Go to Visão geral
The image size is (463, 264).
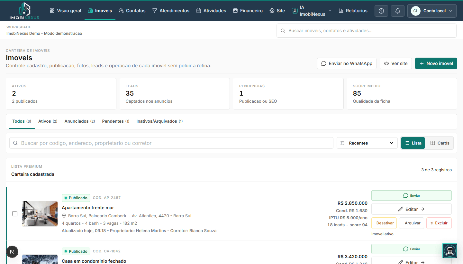65,11
